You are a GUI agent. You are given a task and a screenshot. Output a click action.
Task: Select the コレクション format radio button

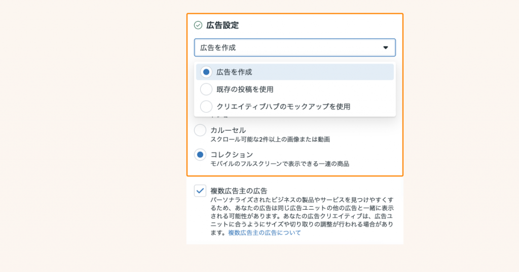tap(200, 155)
